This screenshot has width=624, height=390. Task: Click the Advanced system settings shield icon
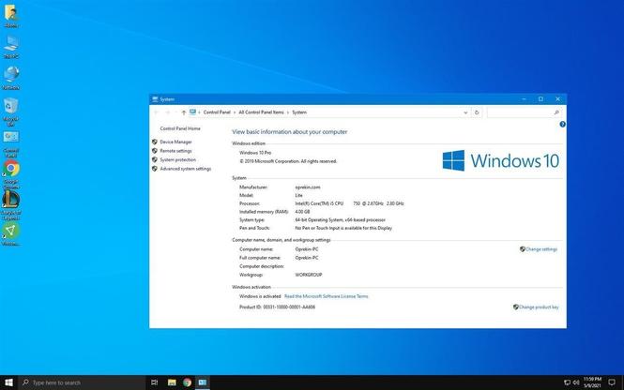(x=155, y=169)
